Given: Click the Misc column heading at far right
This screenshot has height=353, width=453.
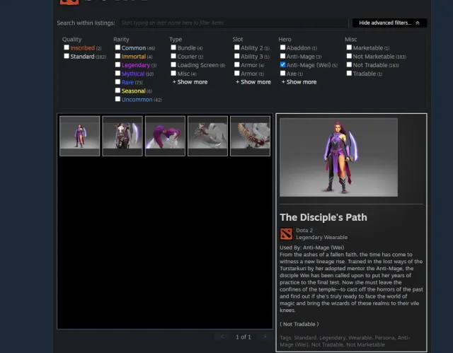Looking at the screenshot, I should 351,39.
